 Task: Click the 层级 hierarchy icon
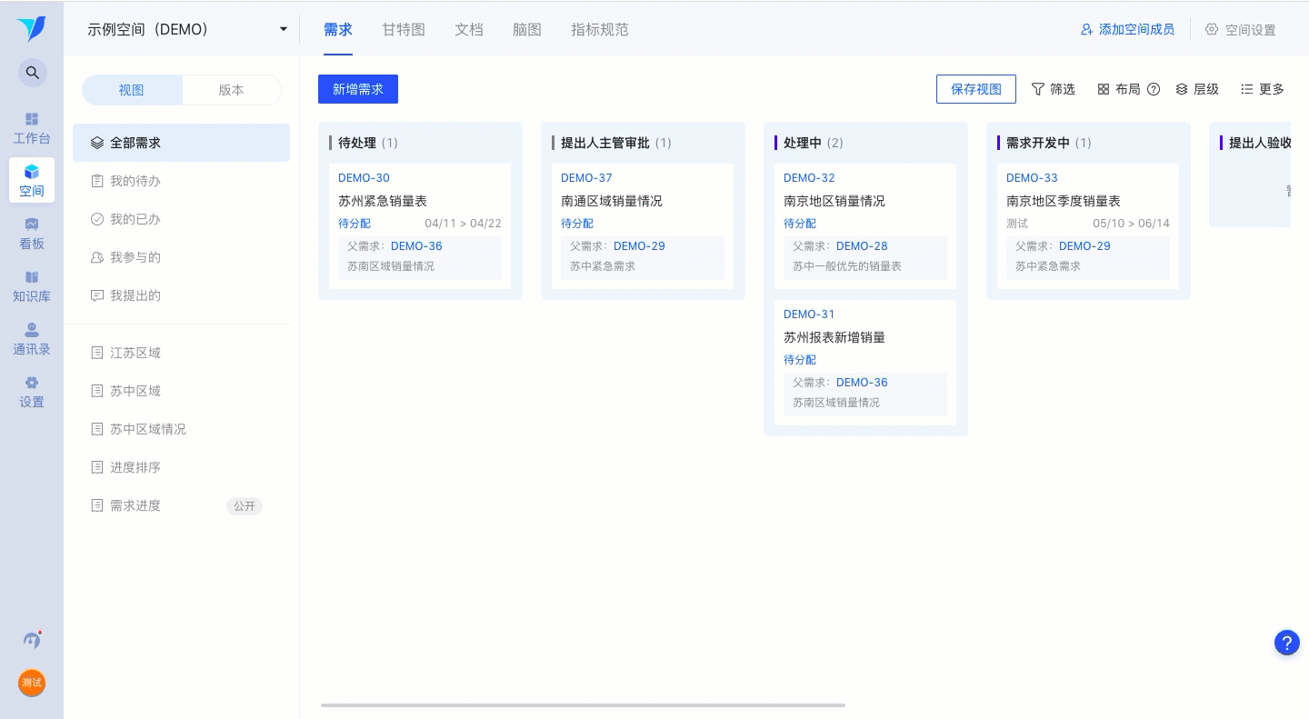coord(1182,89)
